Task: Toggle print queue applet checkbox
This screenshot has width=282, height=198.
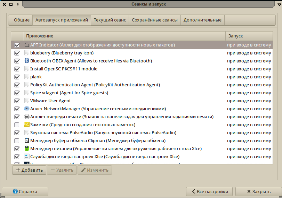Action: click(17, 117)
